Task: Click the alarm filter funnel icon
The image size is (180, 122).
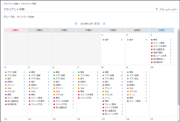Action: click(157, 9)
